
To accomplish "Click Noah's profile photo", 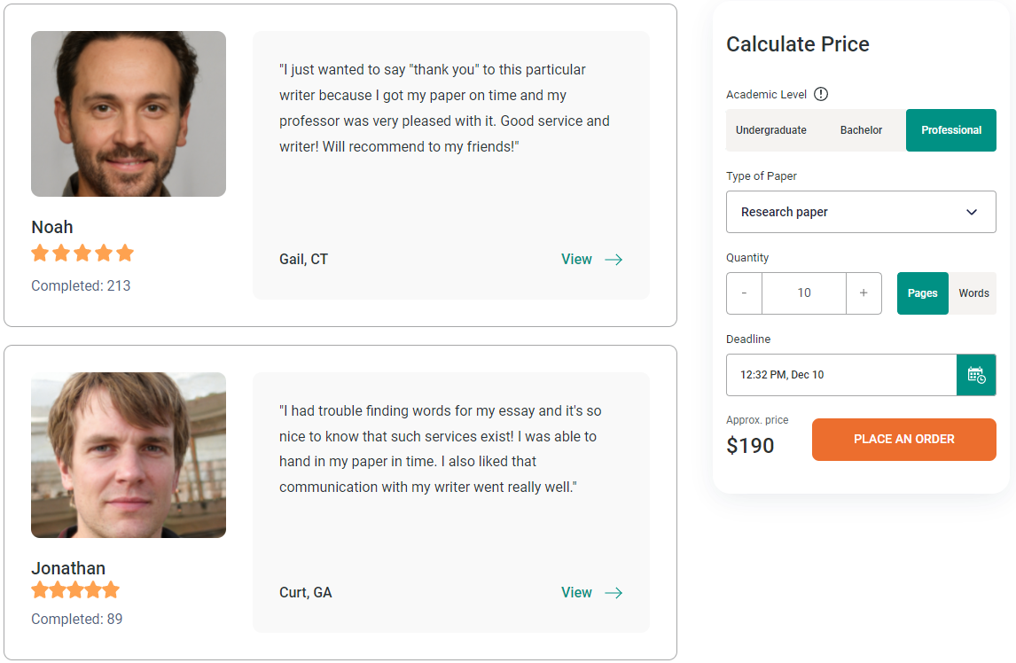I will click(129, 114).
